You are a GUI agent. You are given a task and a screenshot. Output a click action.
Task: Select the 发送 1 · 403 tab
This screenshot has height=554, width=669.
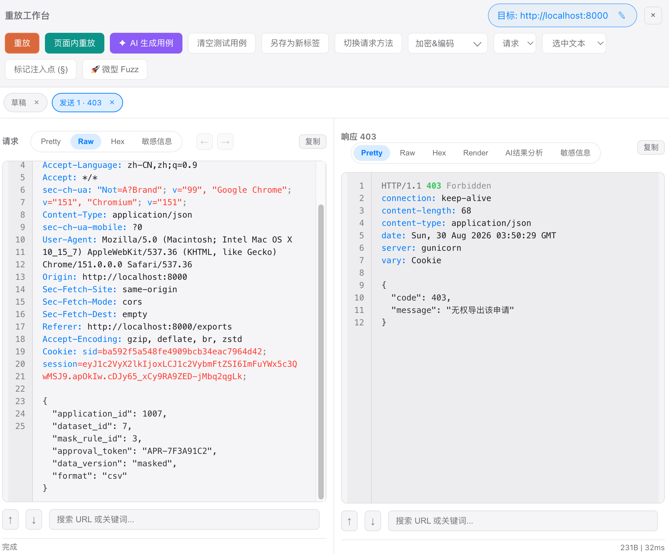pyautogui.click(x=81, y=103)
